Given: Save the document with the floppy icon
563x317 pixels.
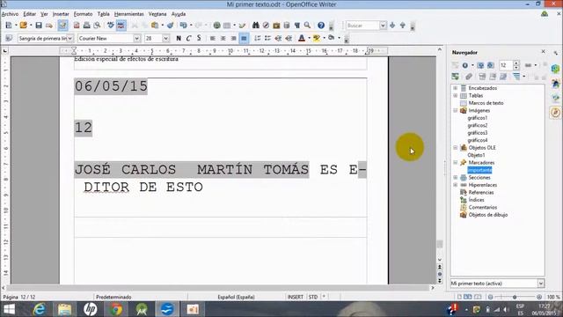Looking at the screenshot, I should tap(39, 26).
